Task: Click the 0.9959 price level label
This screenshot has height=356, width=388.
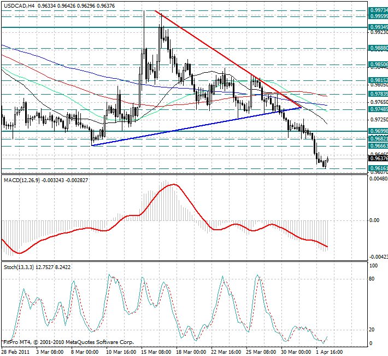Action: click(x=378, y=16)
